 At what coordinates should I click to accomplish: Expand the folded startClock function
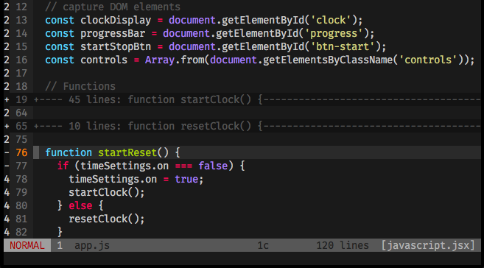[x=257, y=99]
